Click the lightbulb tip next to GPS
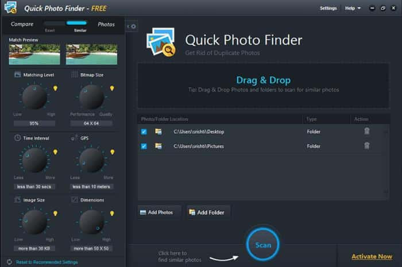Image resolution: width=402 pixels, height=267 pixels. click(113, 152)
